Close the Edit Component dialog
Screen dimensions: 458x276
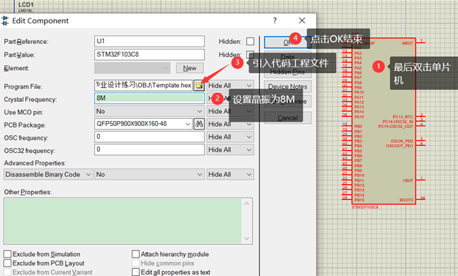(302, 21)
